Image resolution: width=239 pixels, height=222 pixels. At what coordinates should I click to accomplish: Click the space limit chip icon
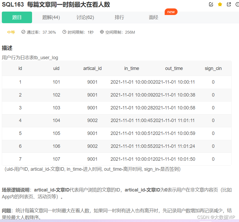pos(102,32)
